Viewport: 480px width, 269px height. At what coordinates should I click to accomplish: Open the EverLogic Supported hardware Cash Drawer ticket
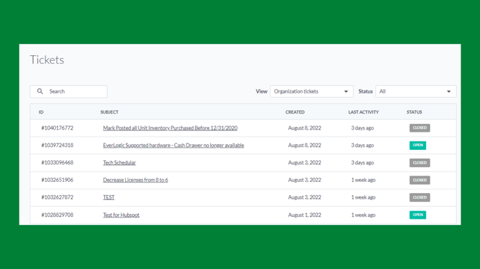(173, 146)
